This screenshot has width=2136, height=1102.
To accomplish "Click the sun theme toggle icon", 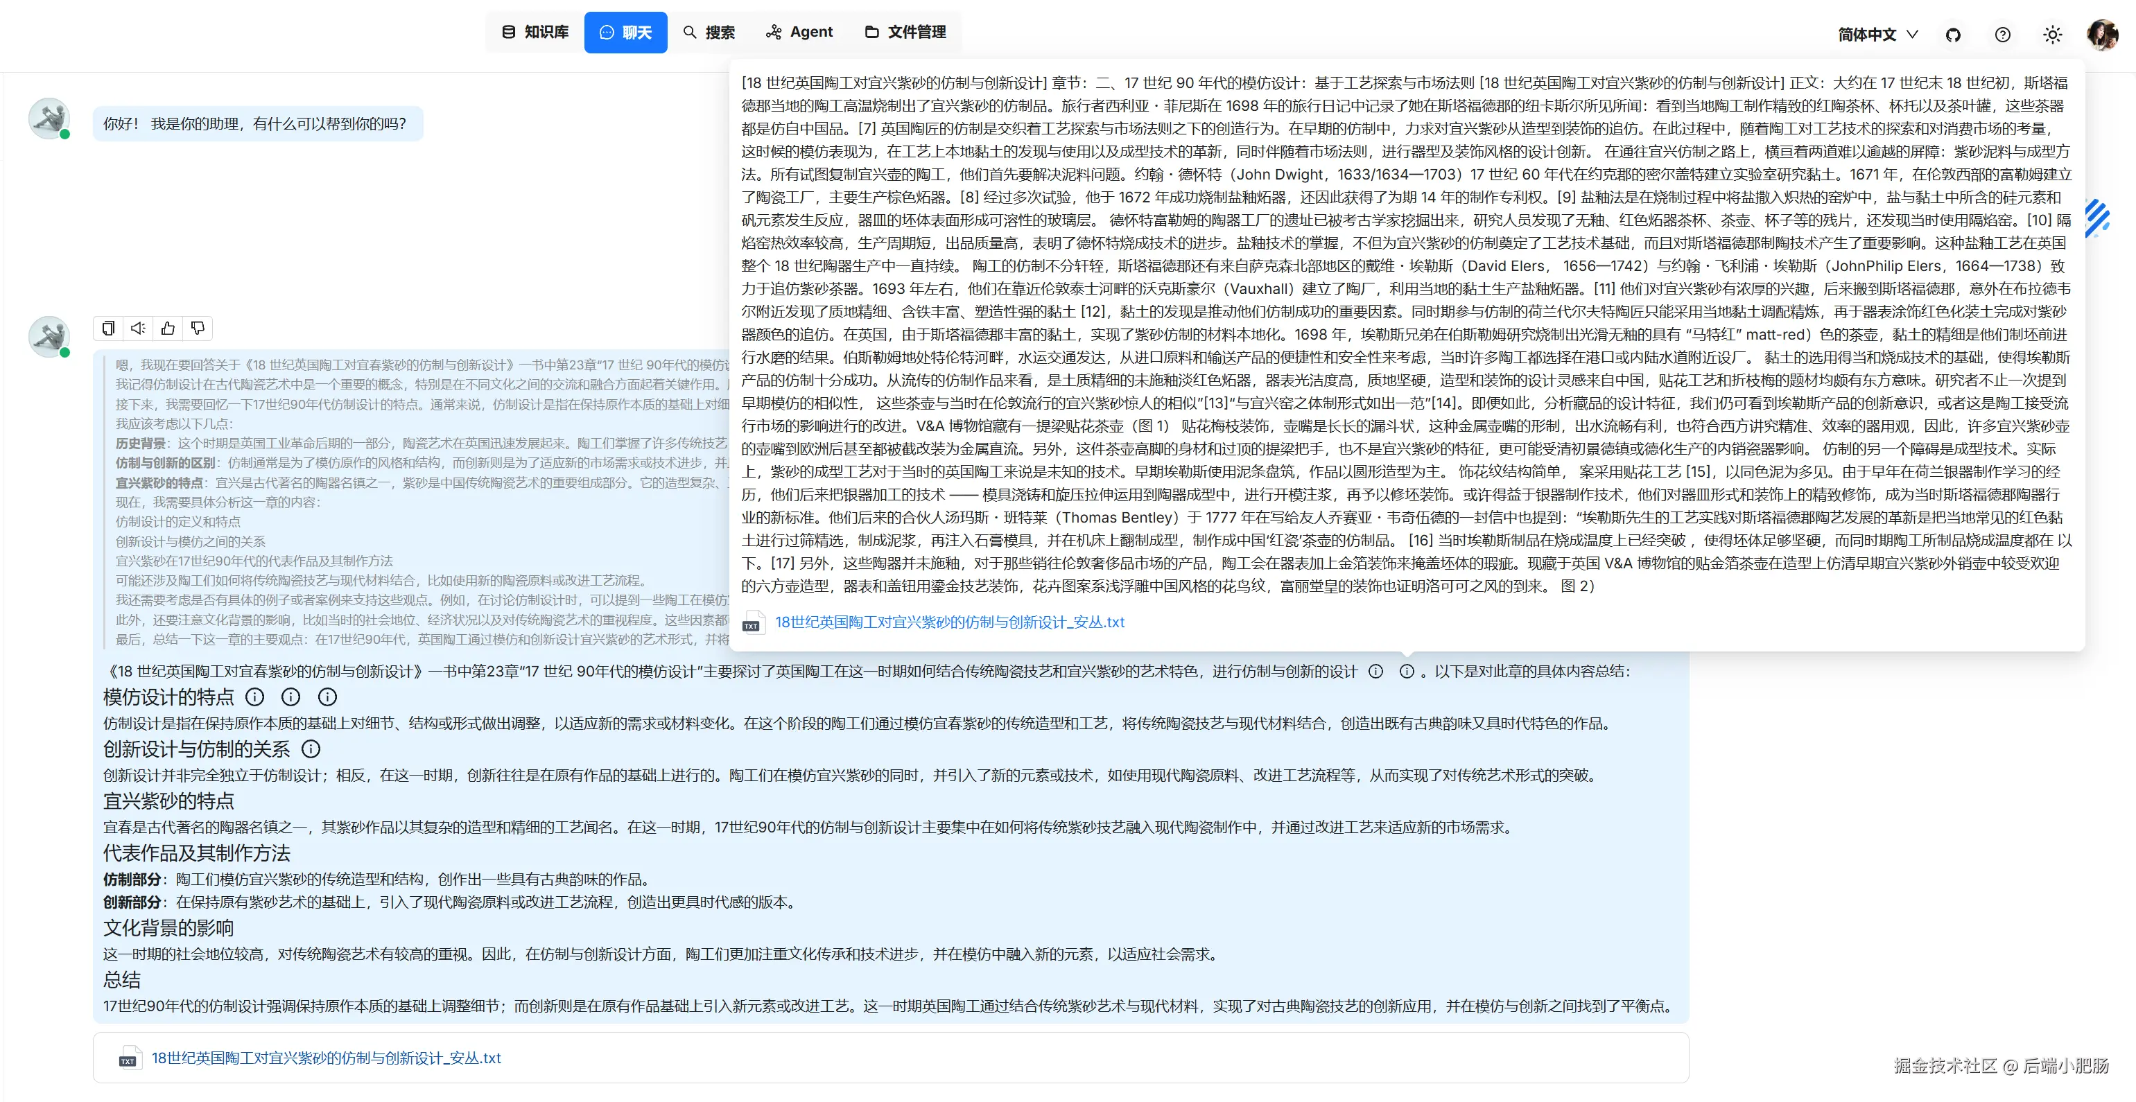I will point(2052,35).
